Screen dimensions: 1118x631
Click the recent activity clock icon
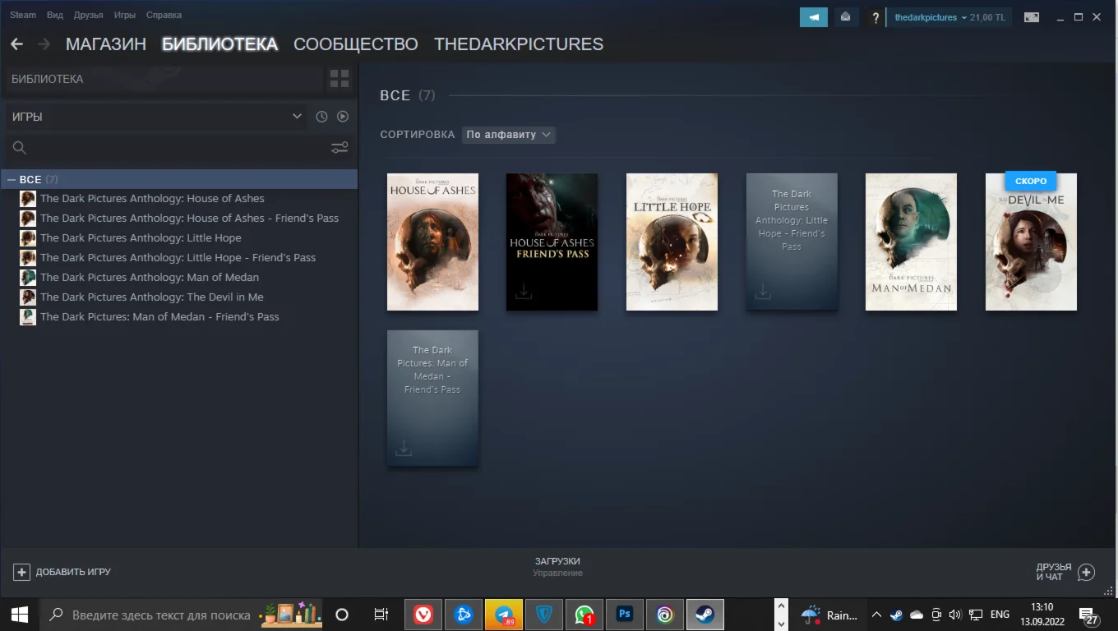[x=321, y=117]
